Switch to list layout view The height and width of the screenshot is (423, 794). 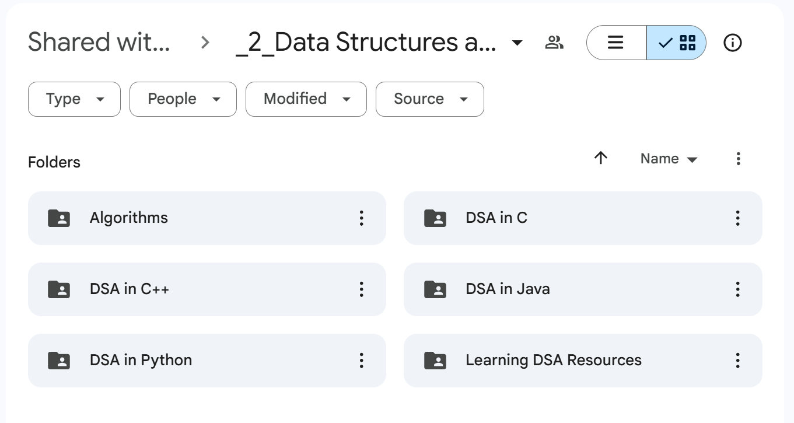tap(616, 43)
